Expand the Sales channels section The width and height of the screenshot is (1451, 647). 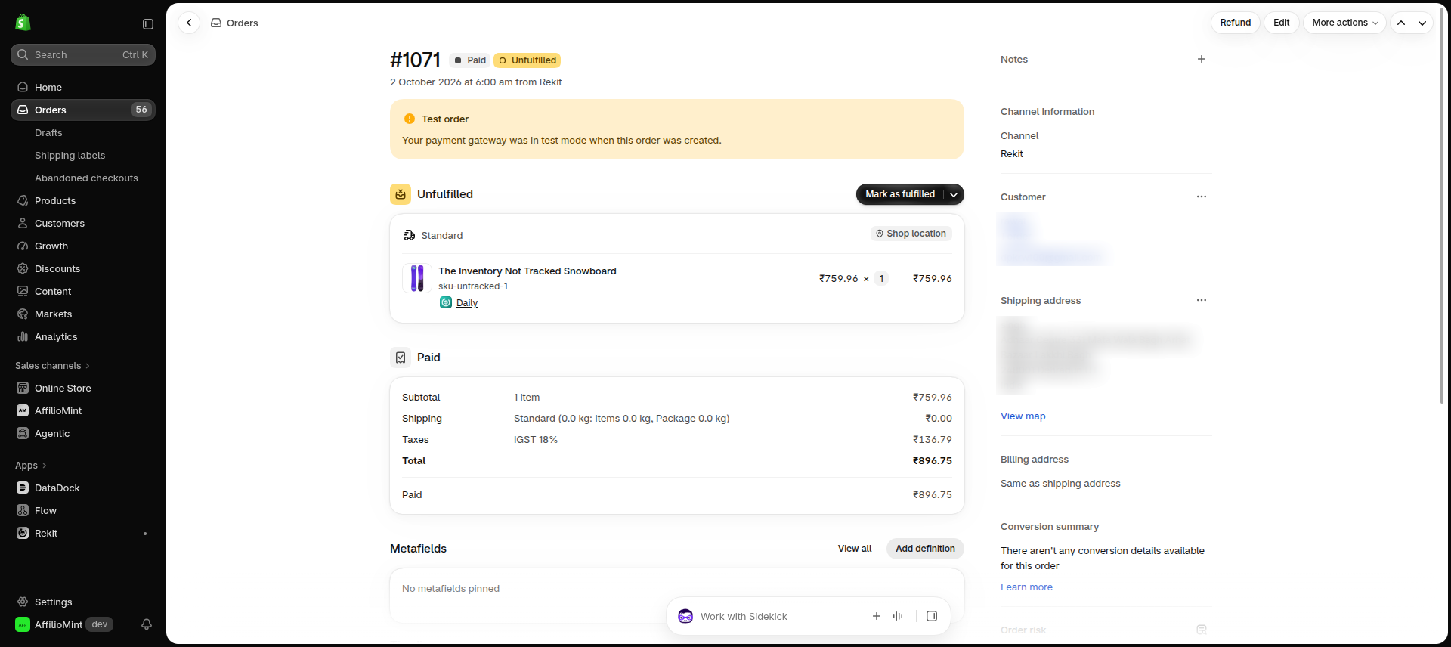pyautogui.click(x=53, y=366)
